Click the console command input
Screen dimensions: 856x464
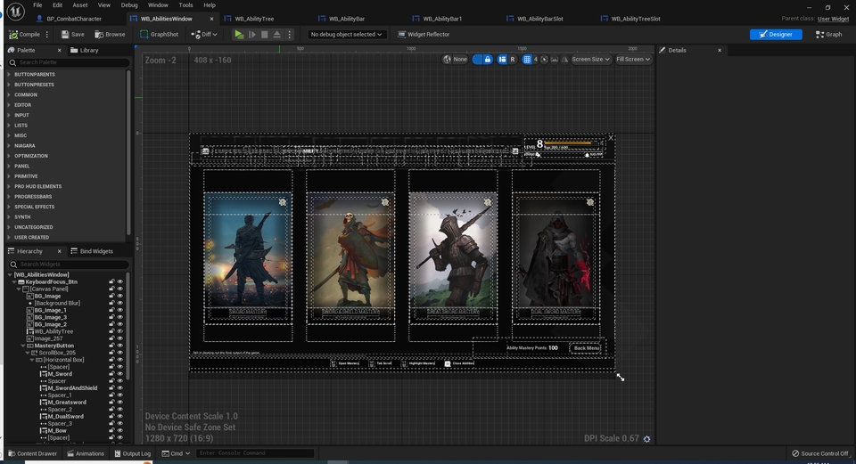(x=255, y=453)
